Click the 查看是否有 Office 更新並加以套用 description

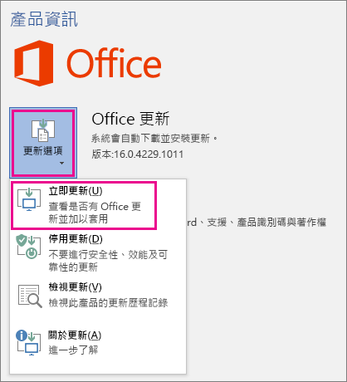tap(95, 213)
